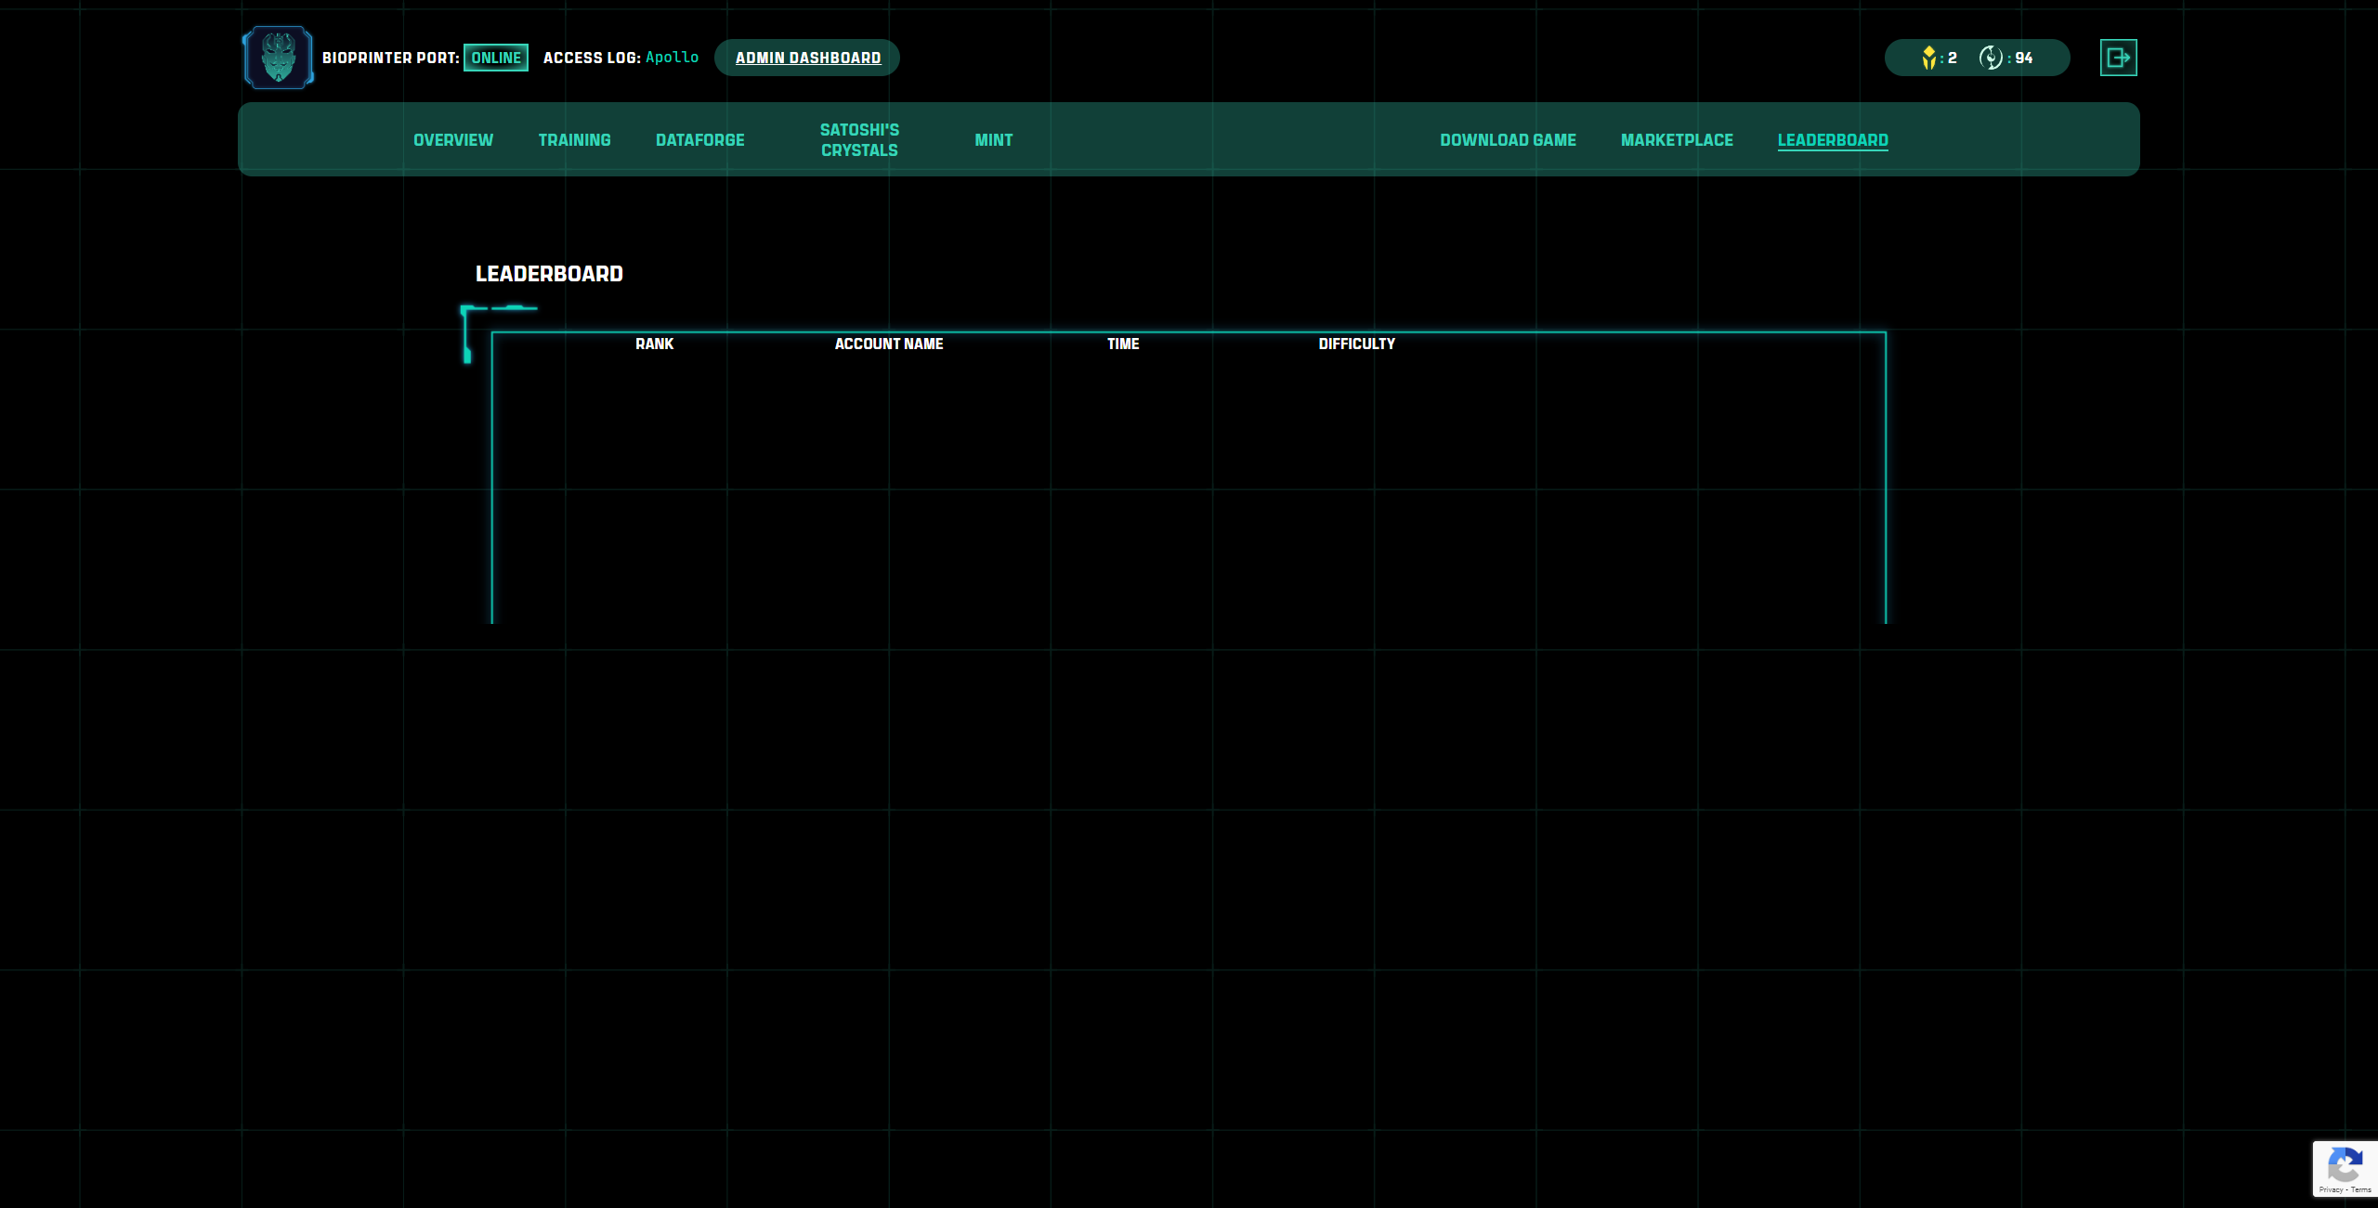Switch to the Dataforge tab
2378x1208 pixels.
pos(699,140)
